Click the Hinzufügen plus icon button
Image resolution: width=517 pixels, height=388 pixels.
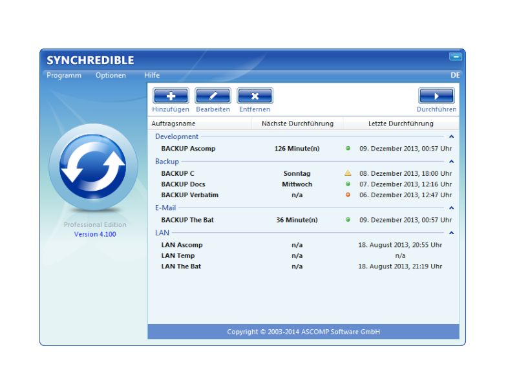[x=171, y=96]
